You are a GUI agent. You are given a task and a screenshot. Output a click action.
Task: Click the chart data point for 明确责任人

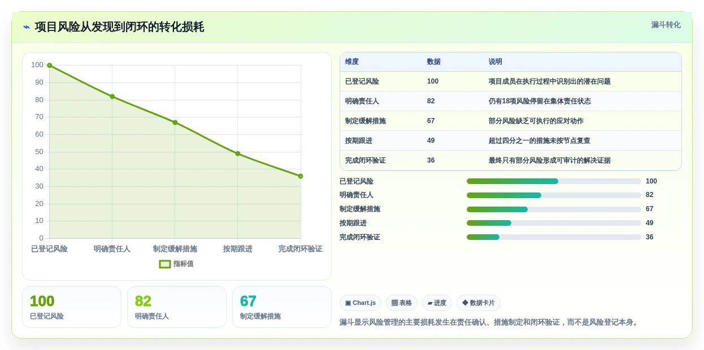point(112,97)
